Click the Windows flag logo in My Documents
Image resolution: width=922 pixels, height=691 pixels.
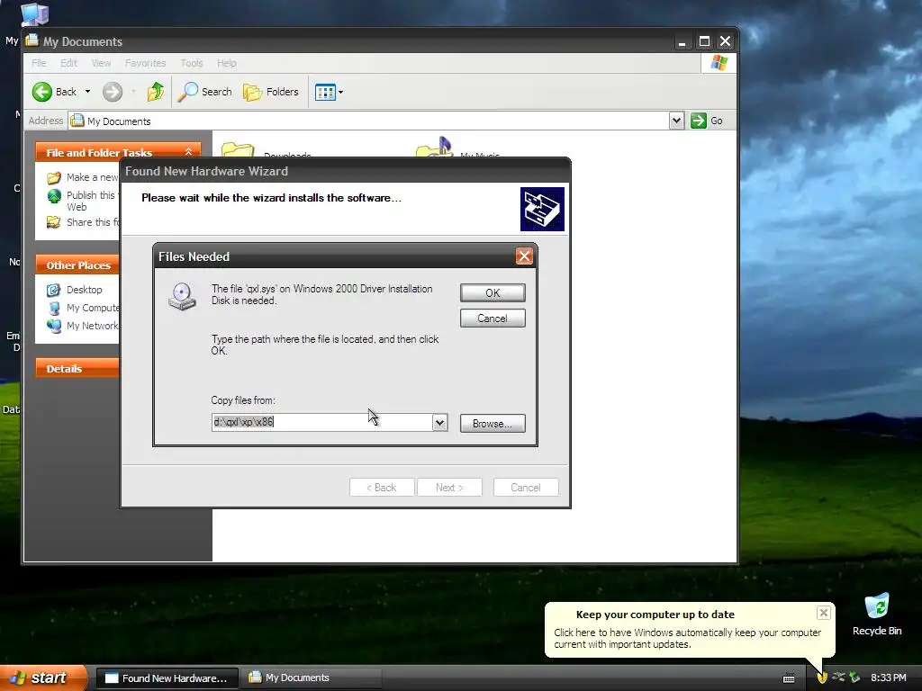(x=719, y=63)
